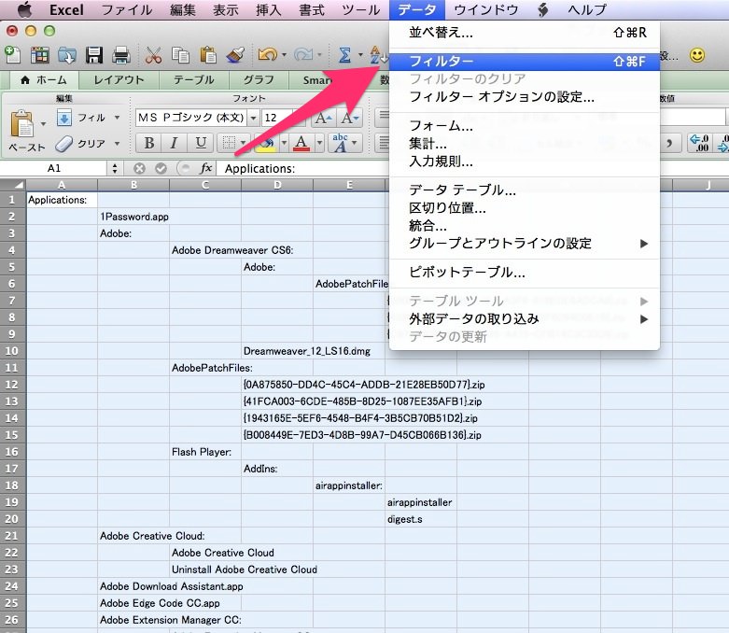Cancel formula entry with X icon

139,168
